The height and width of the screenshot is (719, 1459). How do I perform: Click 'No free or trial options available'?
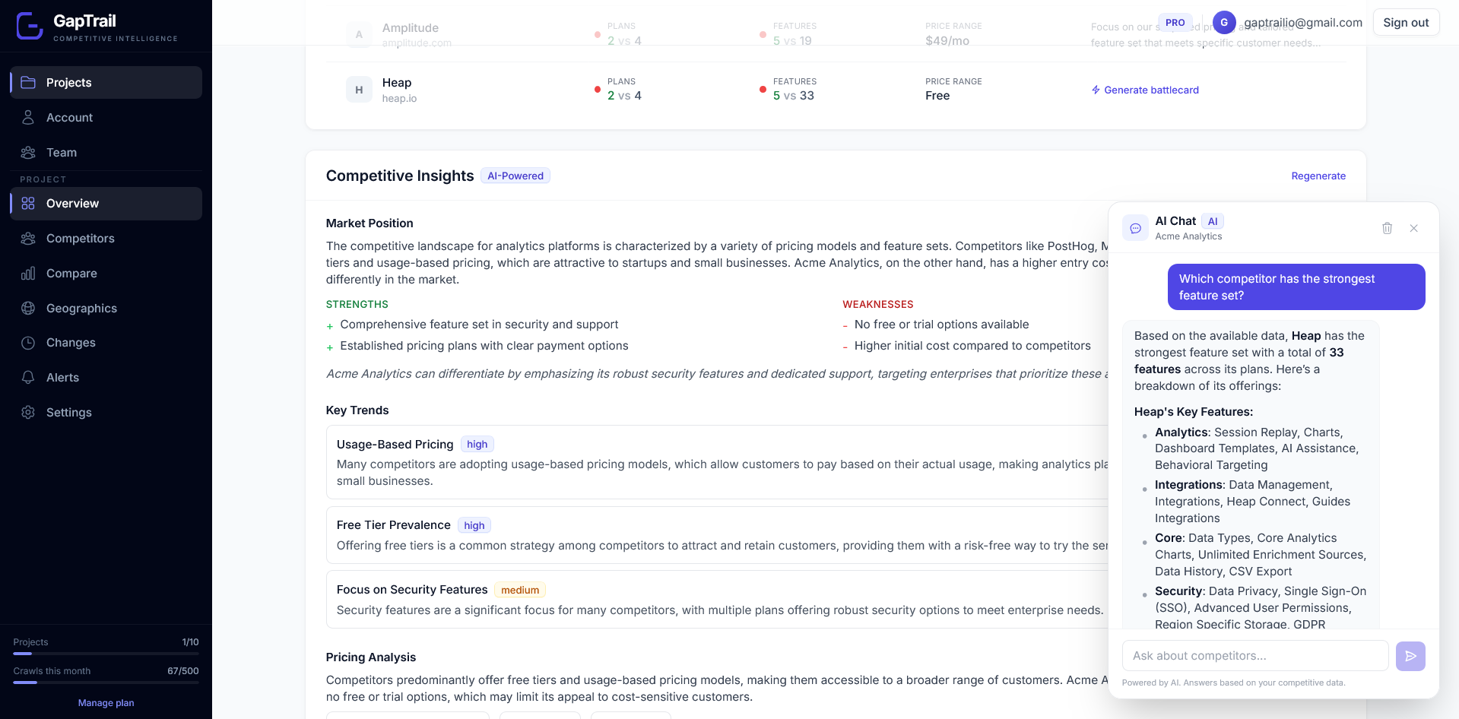click(x=941, y=324)
